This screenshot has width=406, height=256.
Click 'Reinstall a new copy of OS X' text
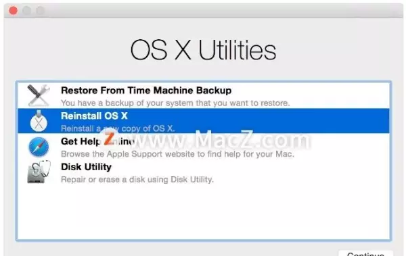(x=118, y=128)
